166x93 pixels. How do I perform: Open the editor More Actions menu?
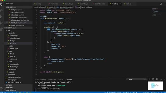coord(164,4)
